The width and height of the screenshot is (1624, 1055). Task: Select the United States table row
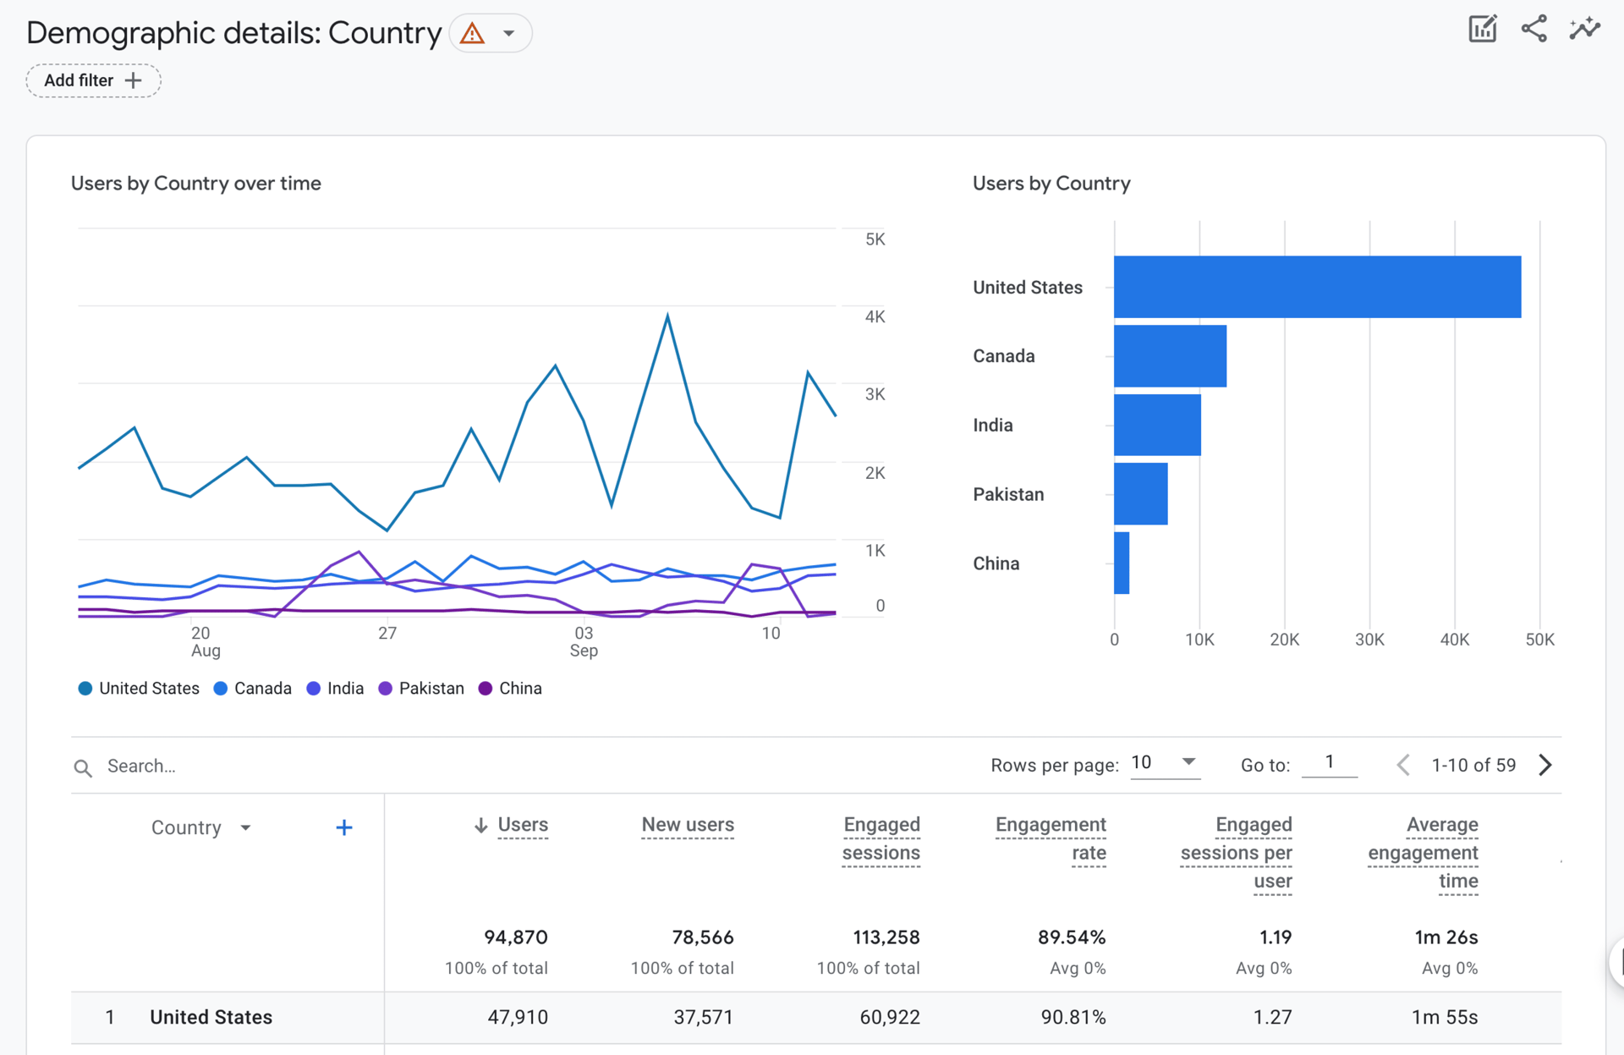(x=211, y=1017)
